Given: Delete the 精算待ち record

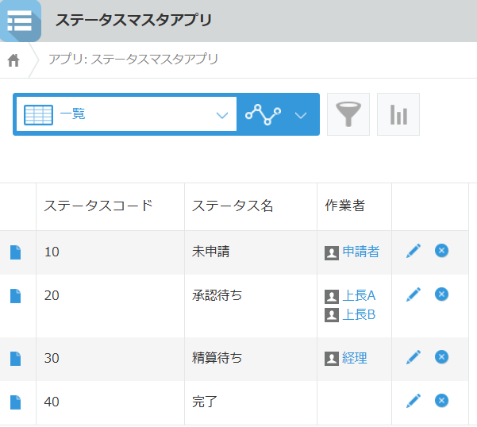Looking at the screenshot, I should click(442, 357).
